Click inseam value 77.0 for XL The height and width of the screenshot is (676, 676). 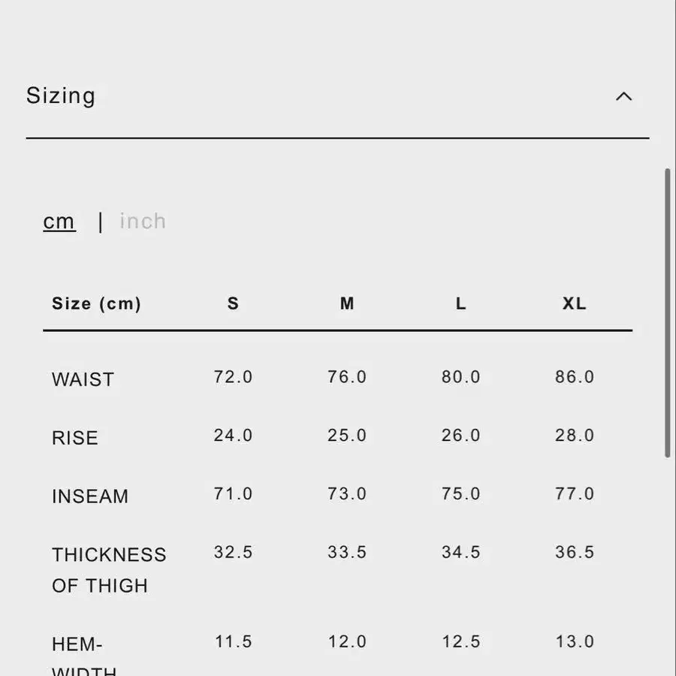[575, 493]
